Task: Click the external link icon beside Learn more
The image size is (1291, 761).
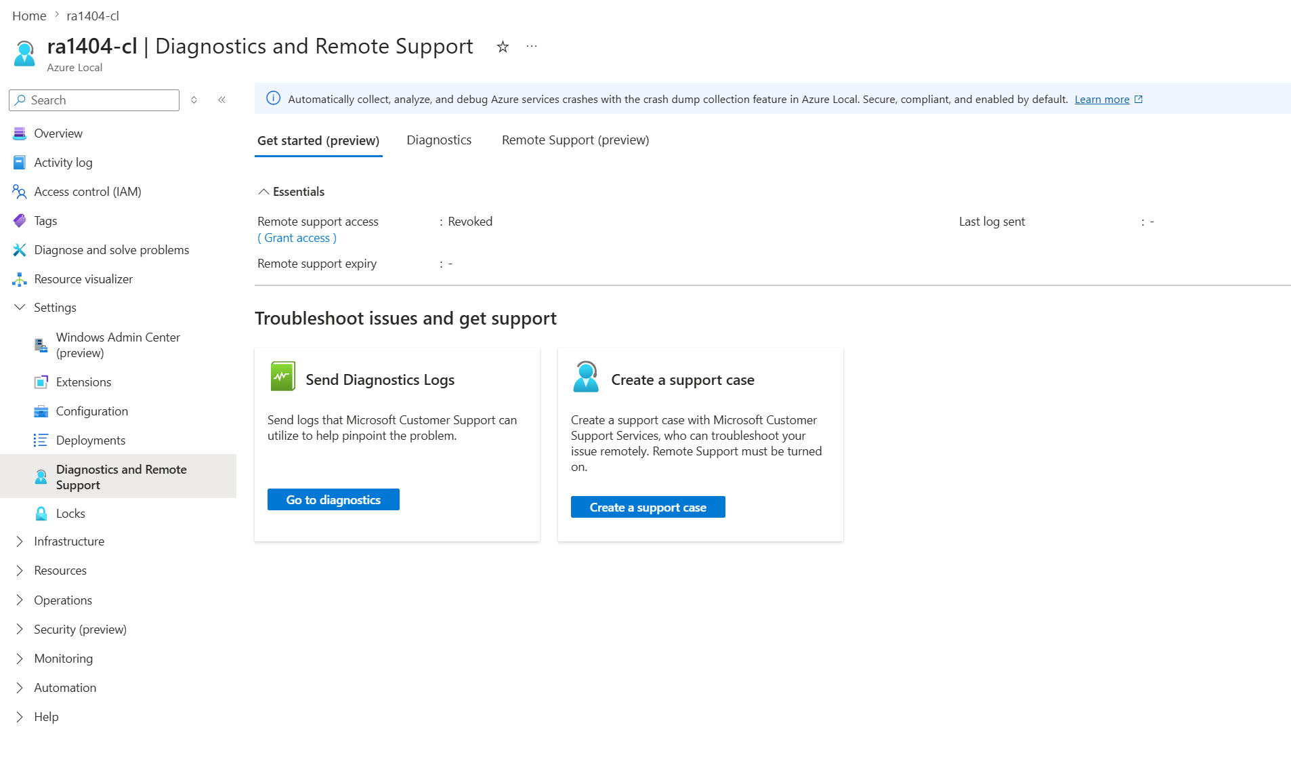Action: tap(1139, 100)
